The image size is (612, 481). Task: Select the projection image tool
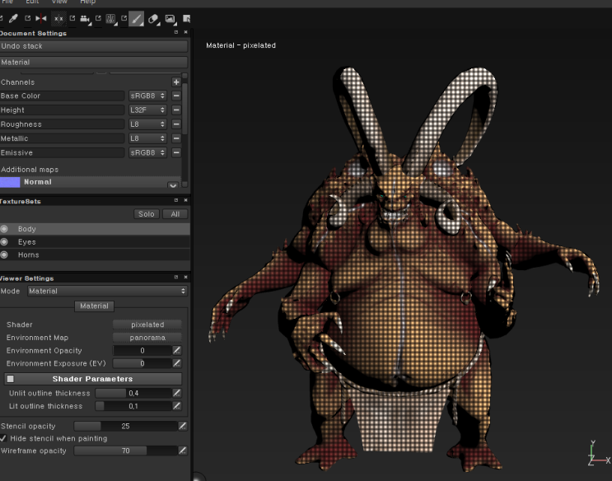tap(171, 18)
